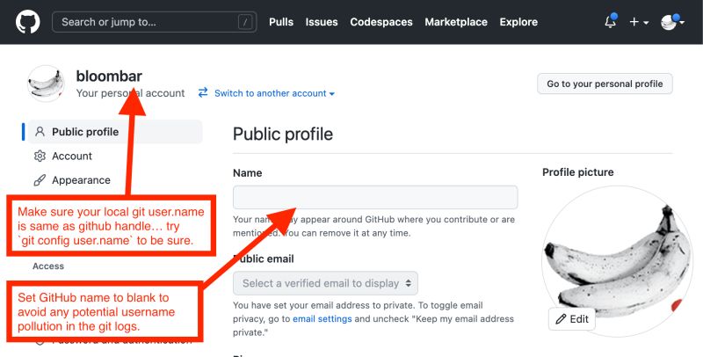703x357 pixels.
Task: Open Account settings in sidebar
Action: [x=72, y=156]
